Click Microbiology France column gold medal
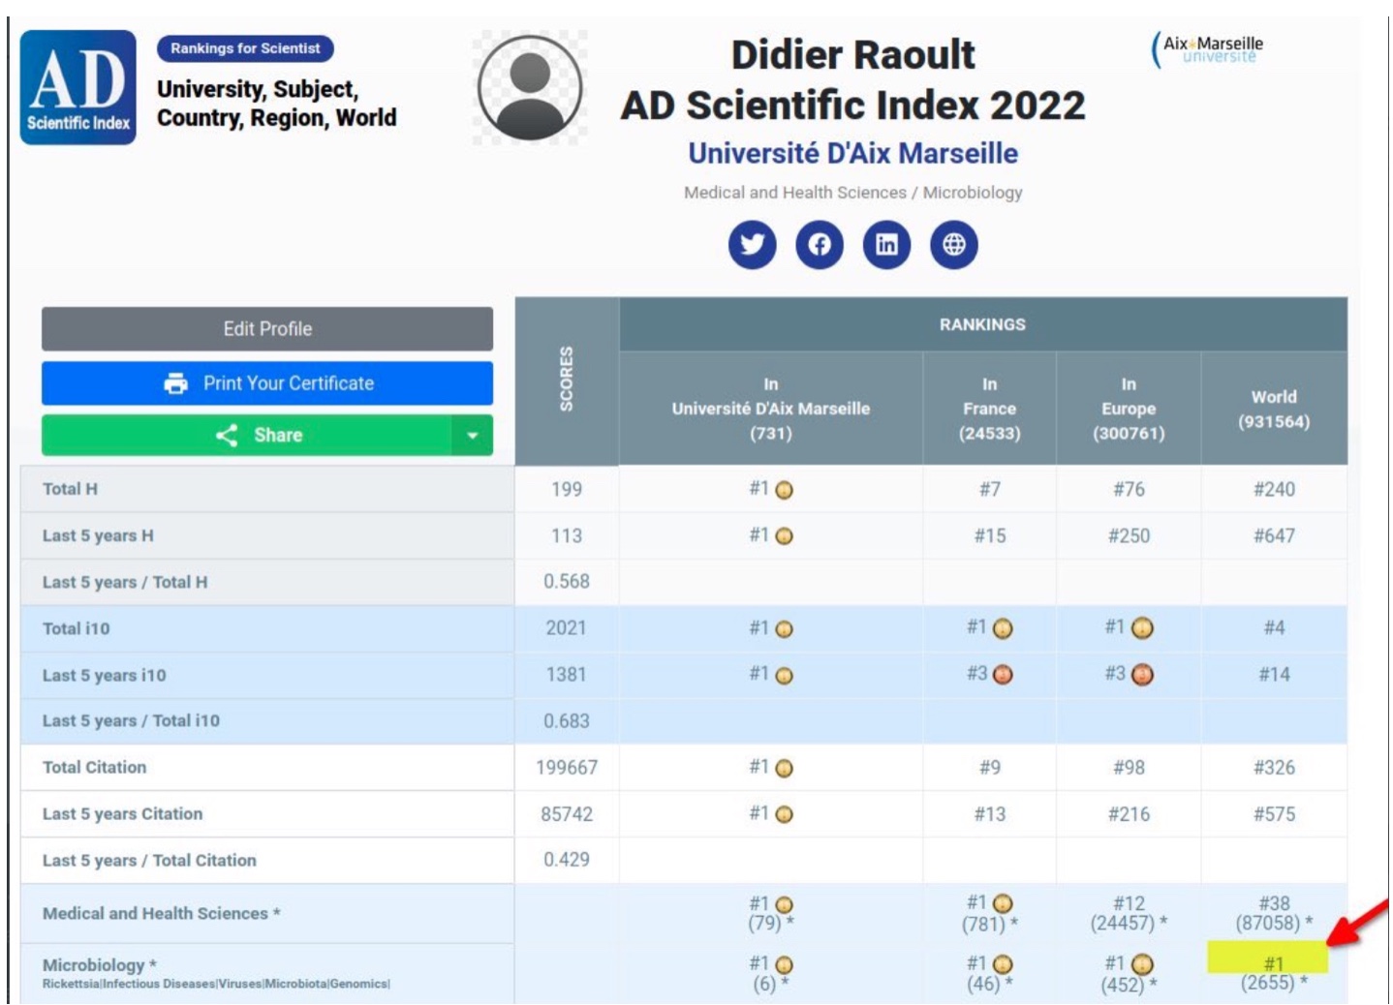The height and width of the screenshot is (1005, 1393). (x=1003, y=964)
